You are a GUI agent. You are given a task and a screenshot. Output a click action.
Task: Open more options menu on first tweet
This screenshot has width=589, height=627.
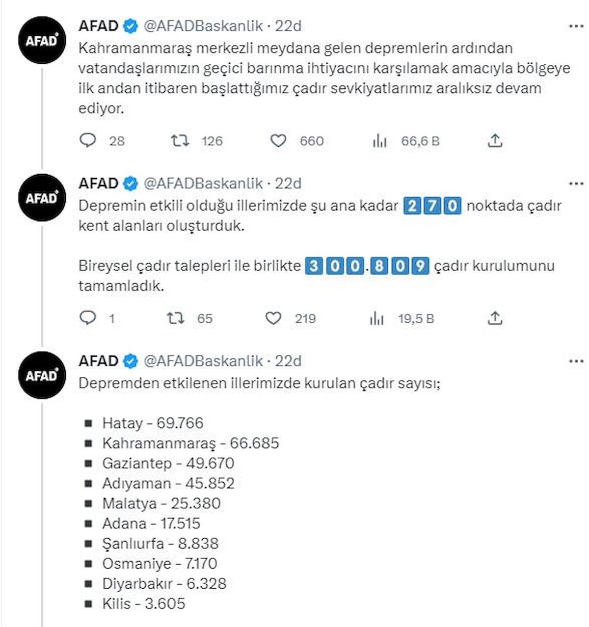click(576, 26)
